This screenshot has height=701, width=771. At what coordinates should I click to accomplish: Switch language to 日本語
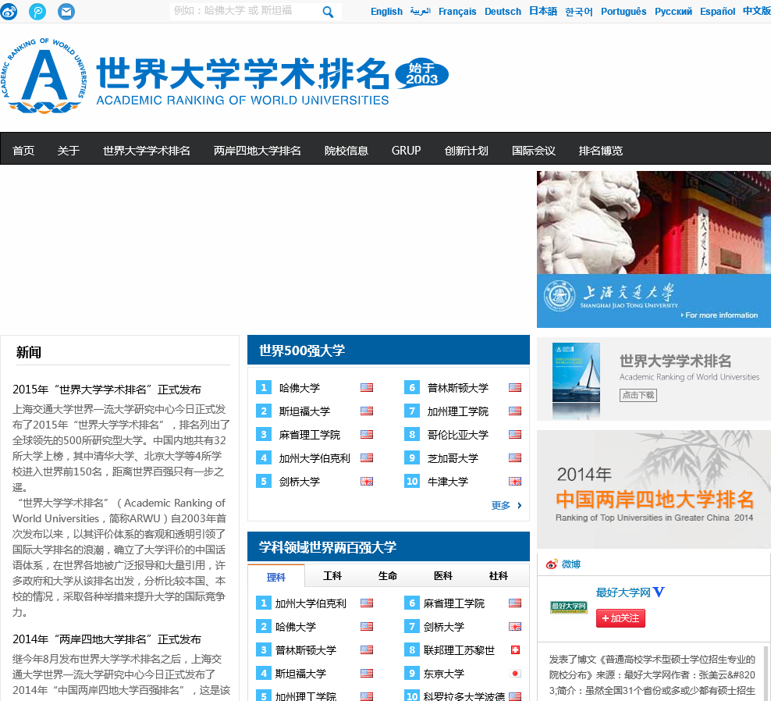(x=543, y=11)
